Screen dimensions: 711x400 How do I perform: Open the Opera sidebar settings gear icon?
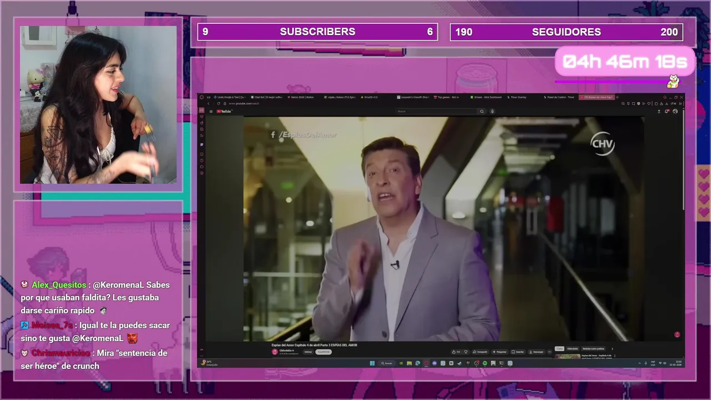[x=202, y=173]
